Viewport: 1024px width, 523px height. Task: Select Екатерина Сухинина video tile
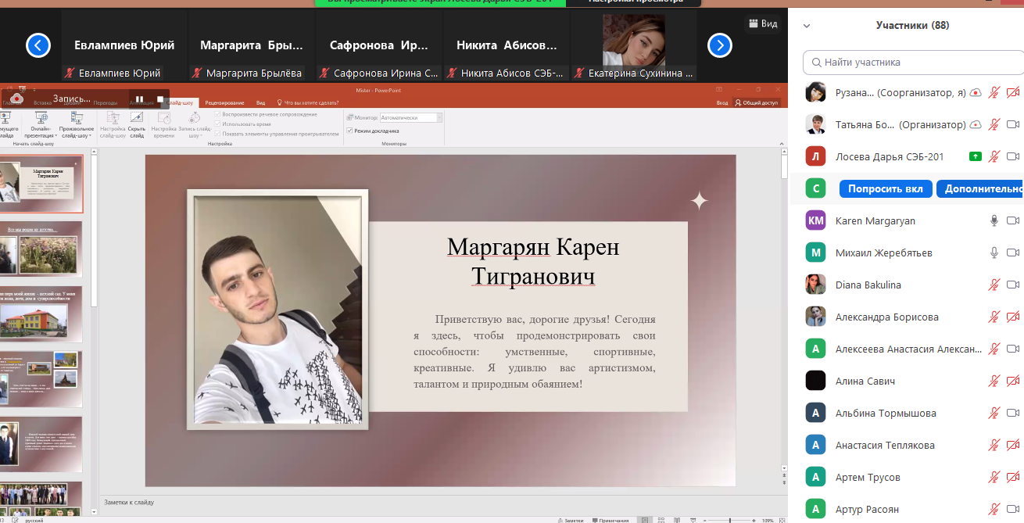(x=634, y=46)
